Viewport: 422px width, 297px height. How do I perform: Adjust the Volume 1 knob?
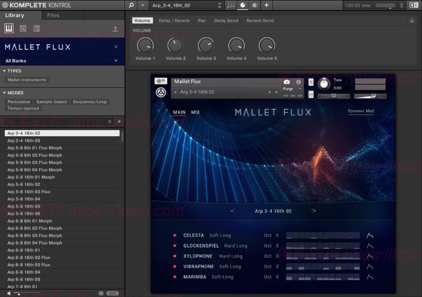coord(145,45)
